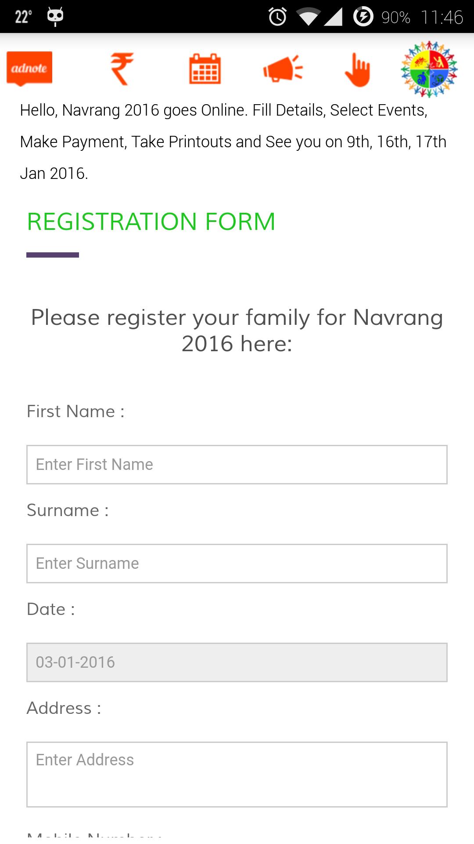Focus the Enter Address text area
The image size is (474, 844).
pos(237,775)
